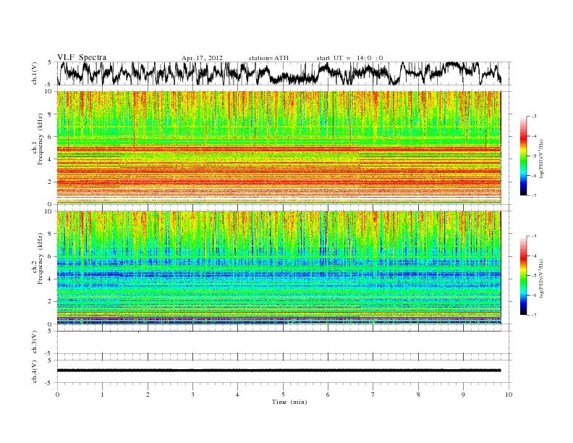Screen dimensions: 573x443
Task: Click the "-7" value on ch.2 color bar
Action: (x=533, y=315)
